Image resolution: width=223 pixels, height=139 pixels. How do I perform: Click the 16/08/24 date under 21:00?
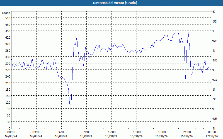(187, 136)
